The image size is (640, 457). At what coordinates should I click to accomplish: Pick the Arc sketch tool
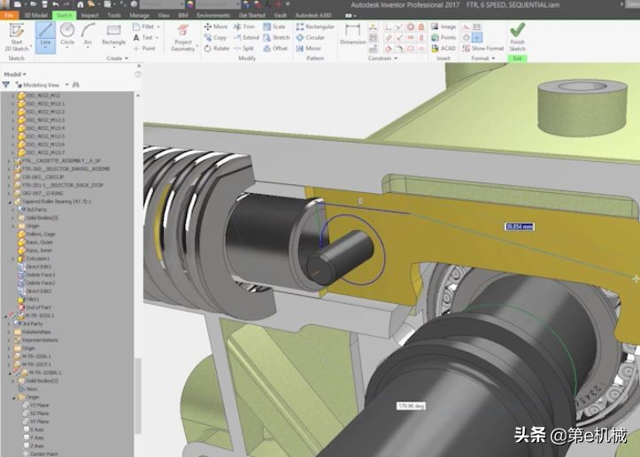[88, 35]
